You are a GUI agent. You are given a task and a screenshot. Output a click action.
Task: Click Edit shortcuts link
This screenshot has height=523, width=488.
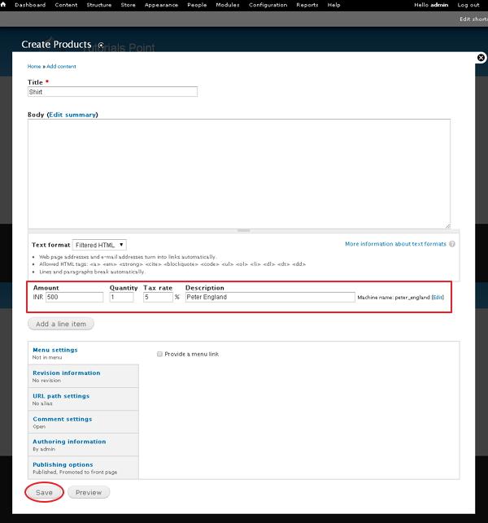pos(473,20)
